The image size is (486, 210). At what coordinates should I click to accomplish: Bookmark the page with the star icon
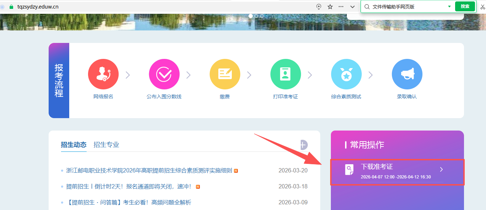coord(330,7)
